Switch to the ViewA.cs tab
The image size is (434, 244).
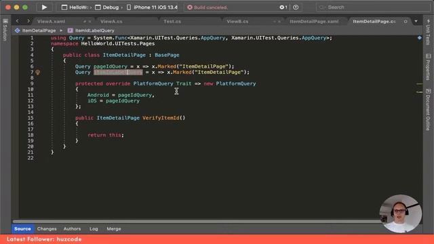pos(111,21)
